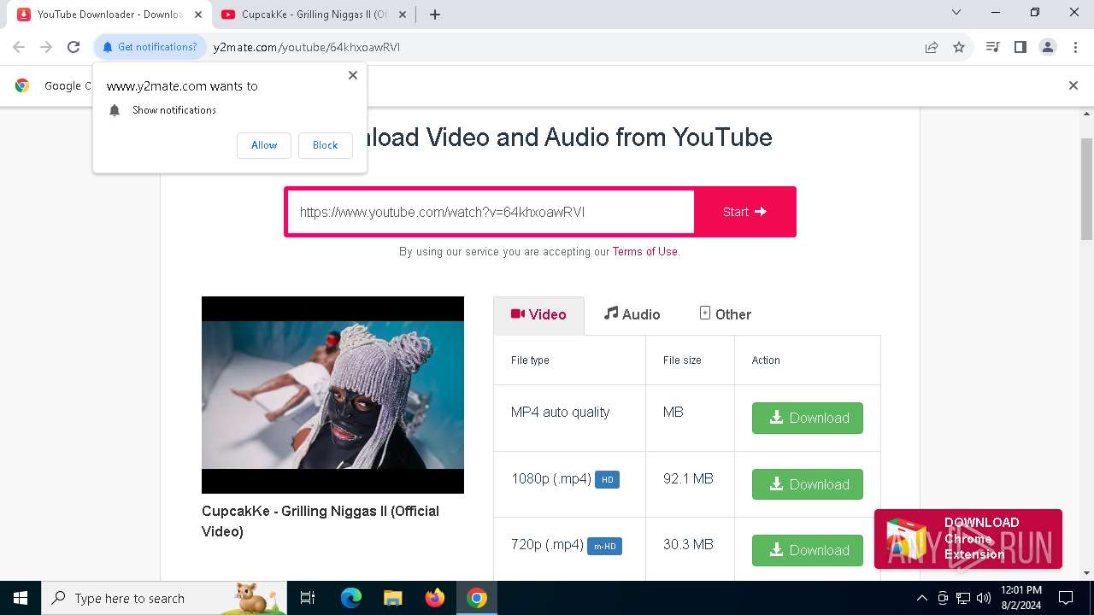Open the Chrome three-dot menu
Image resolution: width=1094 pixels, height=615 pixels.
click(1074, 47)
